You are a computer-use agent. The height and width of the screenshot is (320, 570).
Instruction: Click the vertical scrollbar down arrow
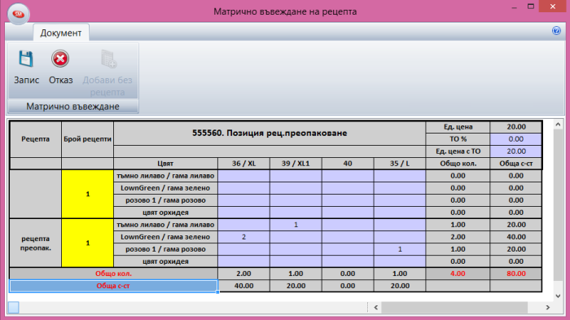[x=558, y=296]
